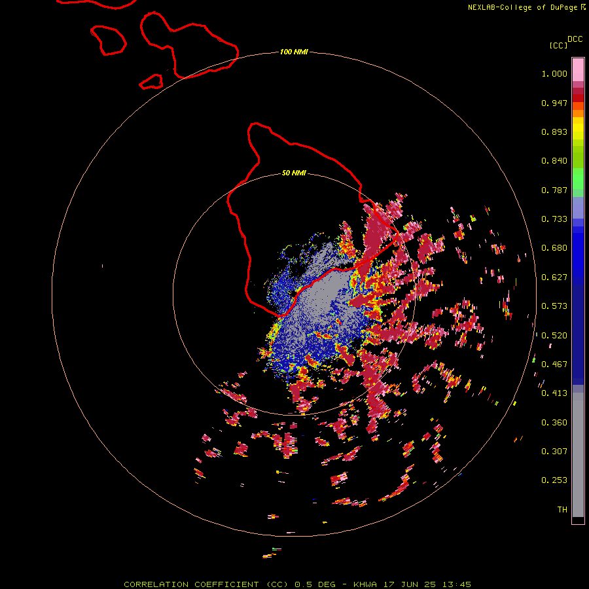The image size is (589, 589).
Task: Click the 0.787 value on the color scale
Action: coord(554,190)
